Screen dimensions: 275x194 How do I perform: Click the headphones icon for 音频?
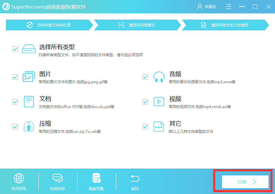159,77
